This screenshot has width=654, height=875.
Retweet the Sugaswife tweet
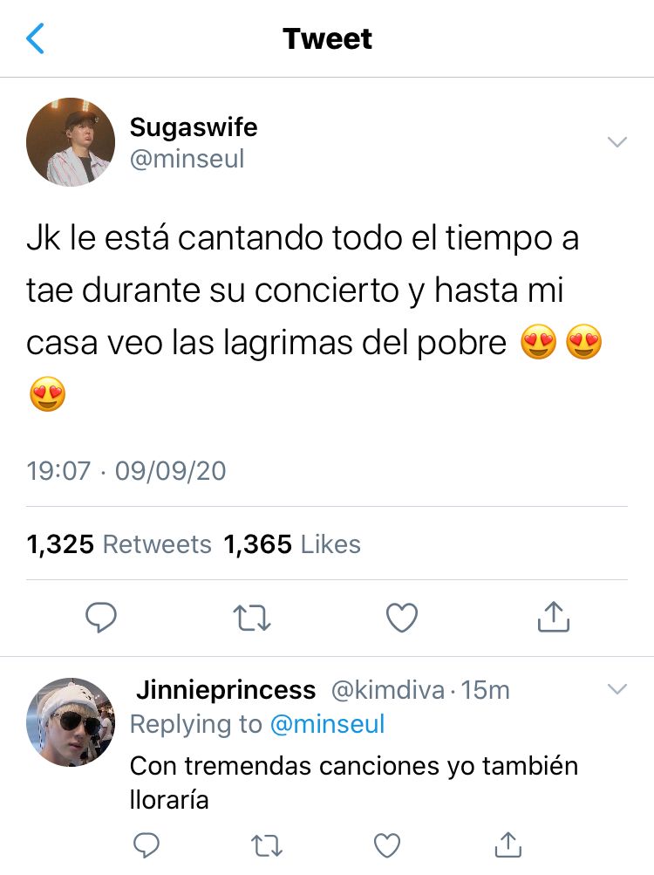pos(252,618)
